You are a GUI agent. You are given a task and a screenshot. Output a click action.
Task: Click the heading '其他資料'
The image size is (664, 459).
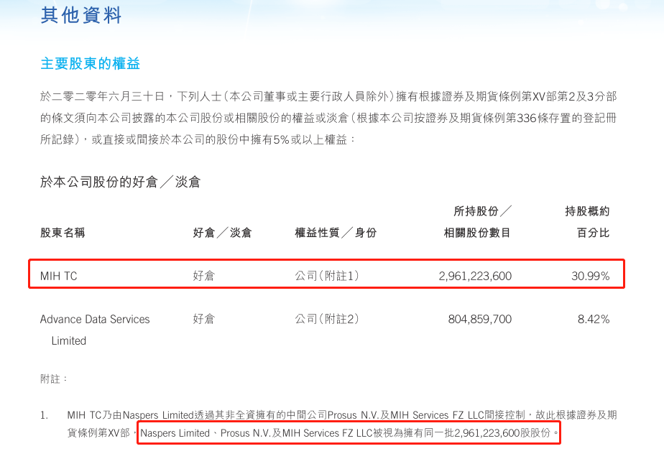pyautogui.click(x=81, y=15)
